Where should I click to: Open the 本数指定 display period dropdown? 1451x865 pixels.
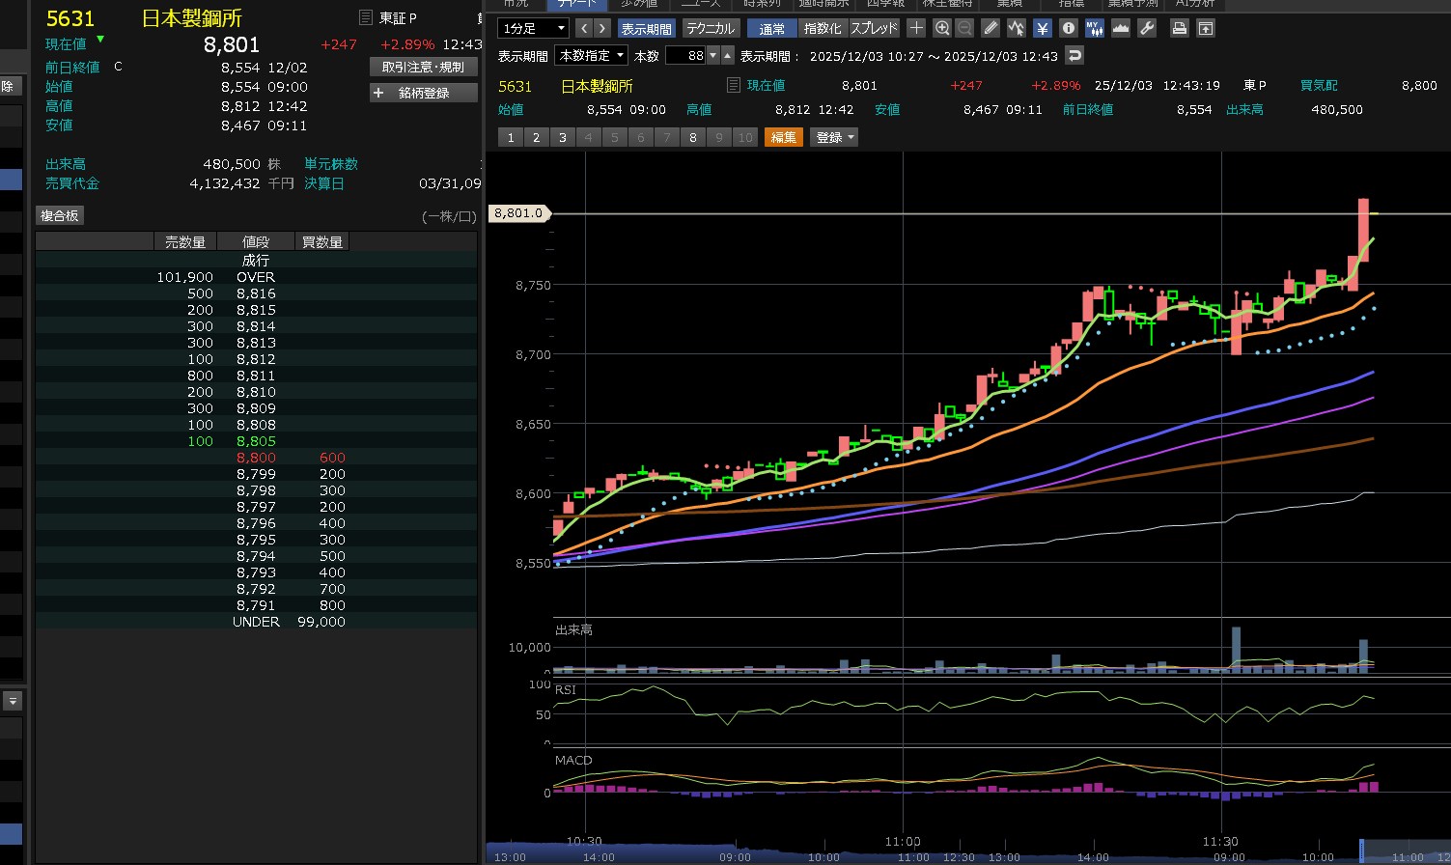pos(592,56)
